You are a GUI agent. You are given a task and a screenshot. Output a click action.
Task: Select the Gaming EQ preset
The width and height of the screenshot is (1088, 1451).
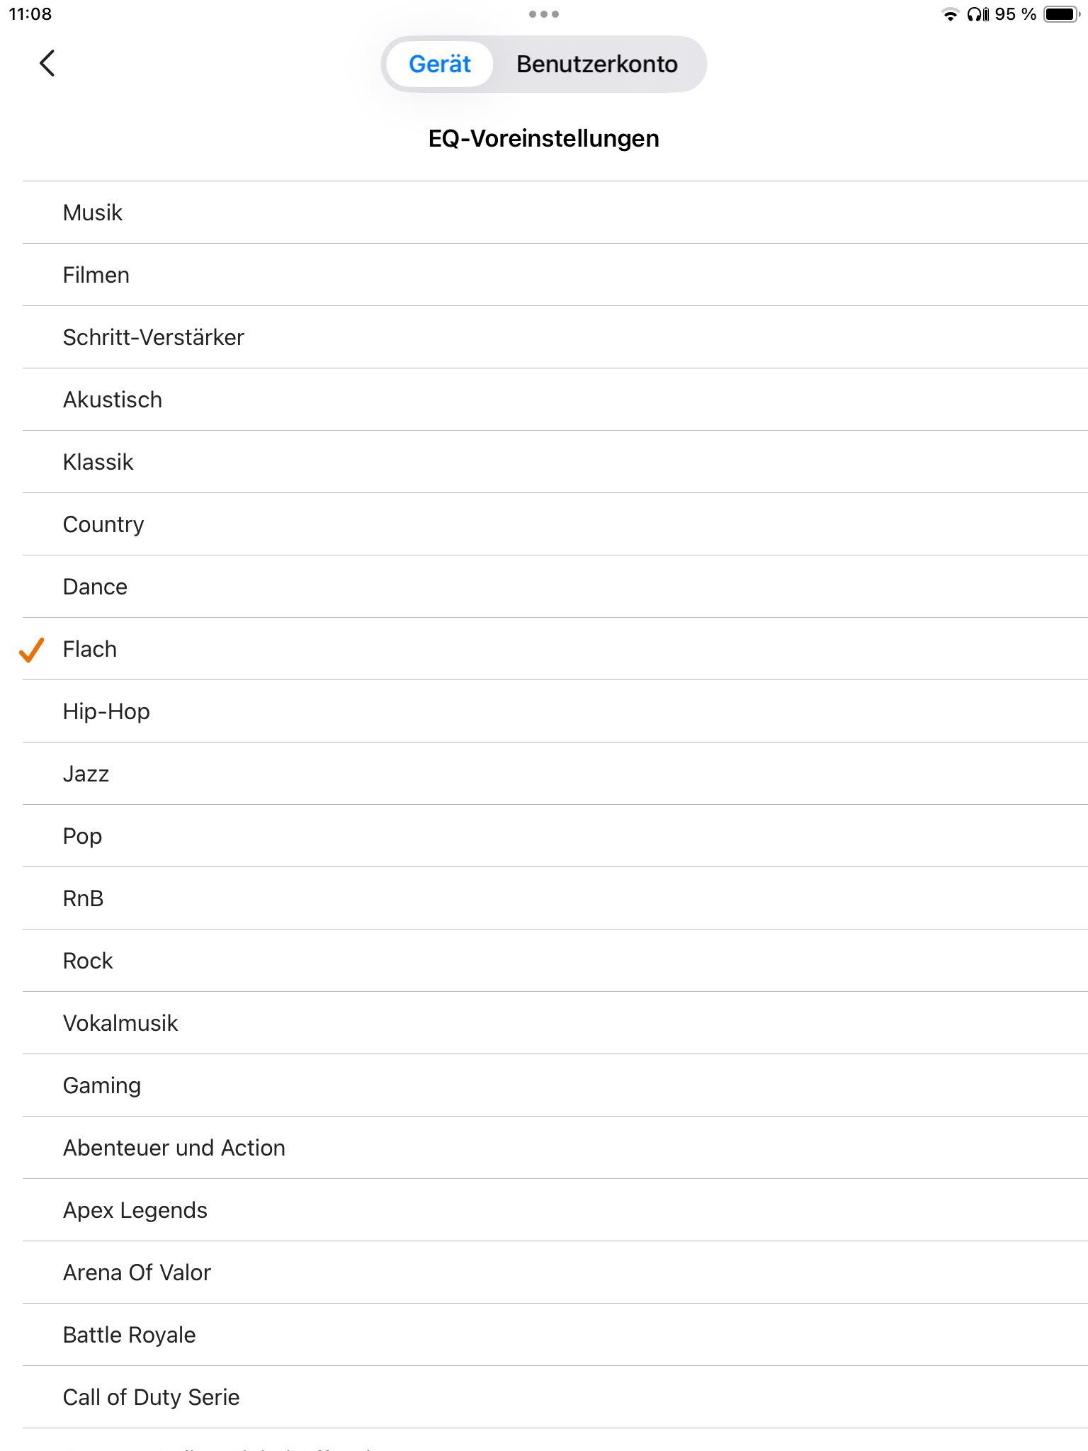click(102, 1085)
